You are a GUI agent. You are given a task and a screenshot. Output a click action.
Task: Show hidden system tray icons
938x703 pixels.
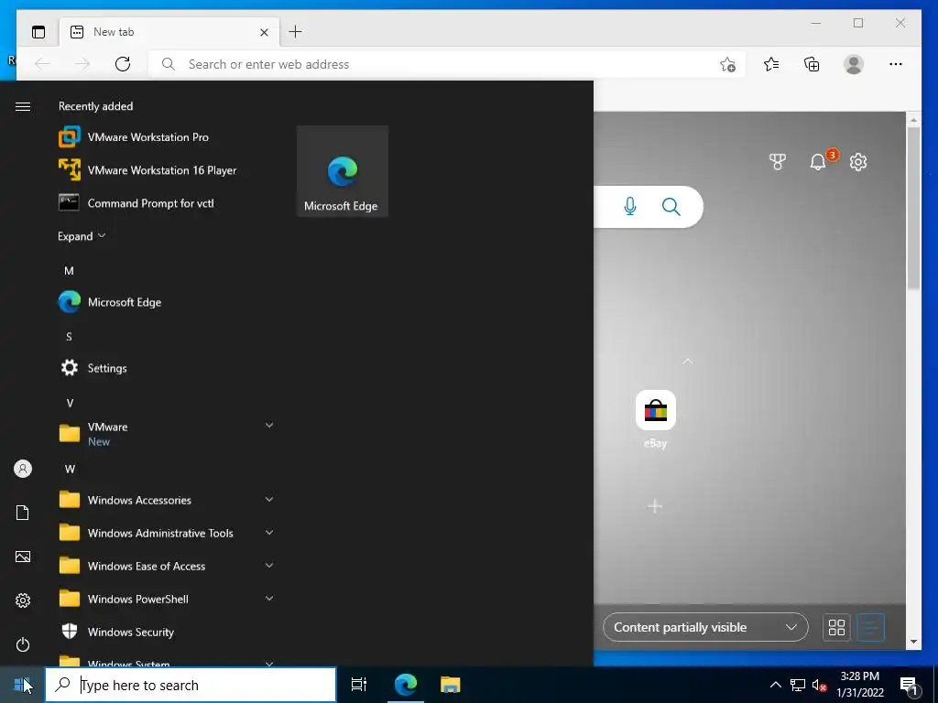[775, 685]
